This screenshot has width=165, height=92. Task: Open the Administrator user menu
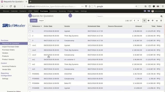click(x=158, y=11)
